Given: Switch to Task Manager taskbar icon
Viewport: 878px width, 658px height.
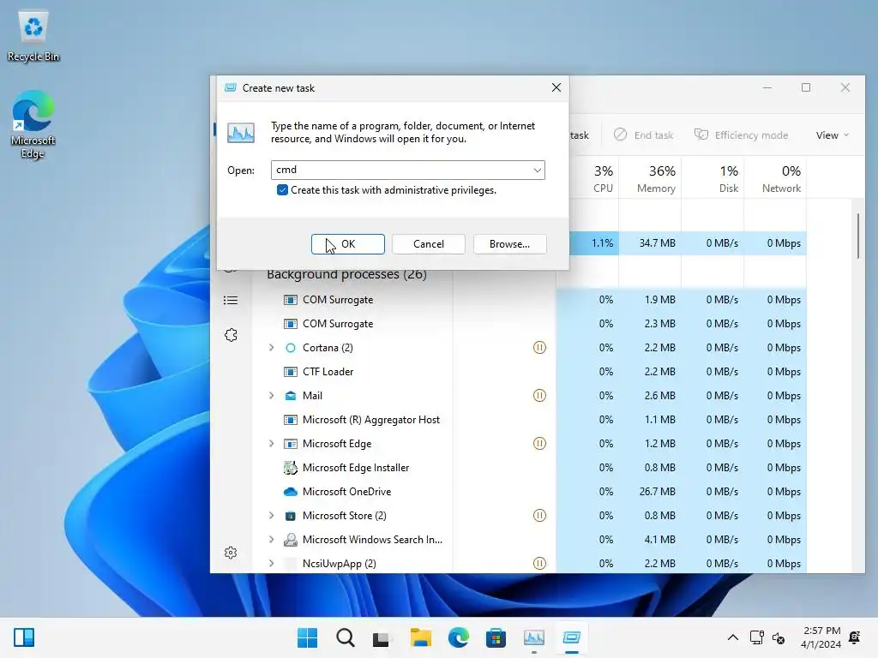Looking at the screenshot, I should 533,637.
